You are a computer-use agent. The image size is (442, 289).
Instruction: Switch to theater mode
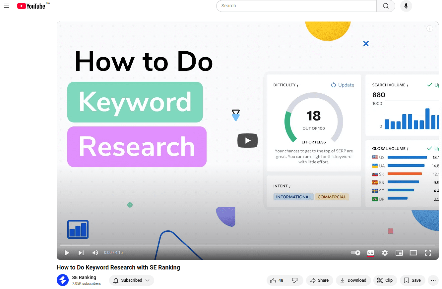pos(413,253)
